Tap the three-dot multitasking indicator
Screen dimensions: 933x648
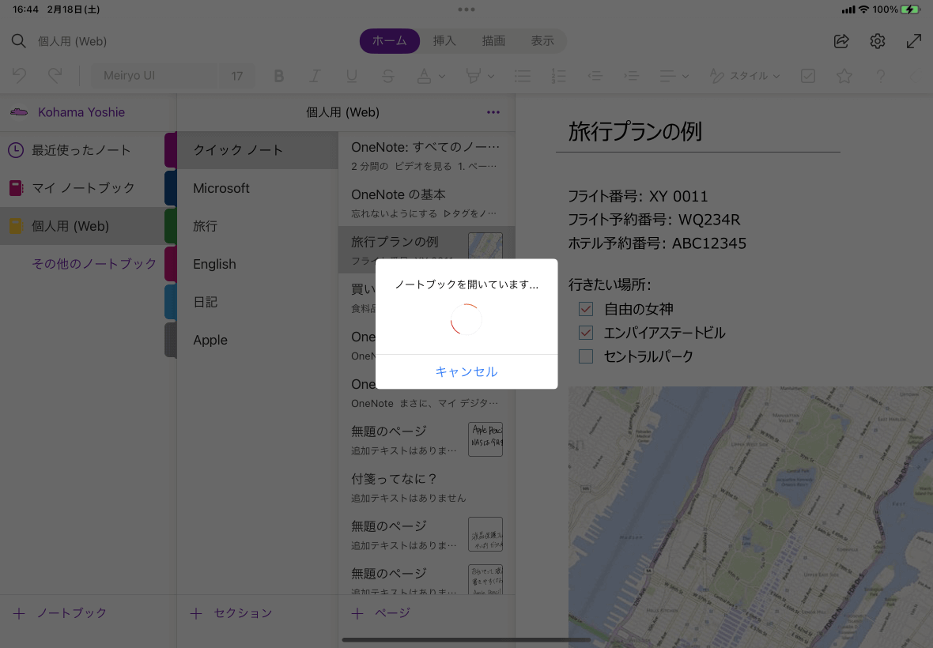click(x=466, y=9)
